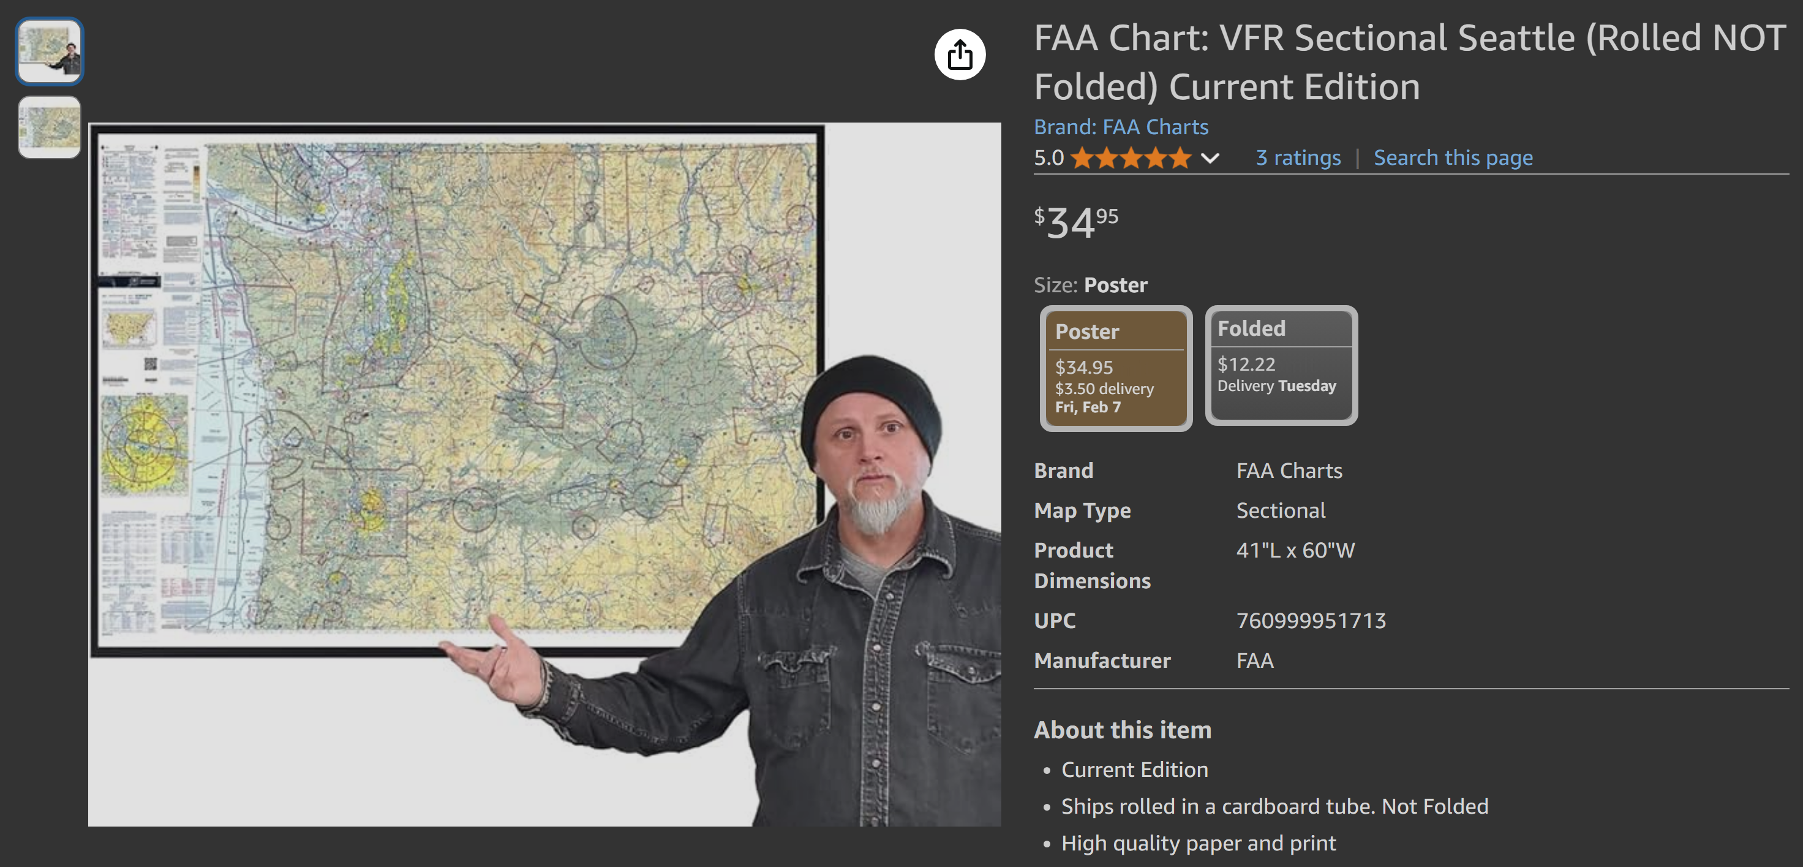Click the Search this page link
This screenshot has width=1803, height=867.
[x=1452, y=157]
